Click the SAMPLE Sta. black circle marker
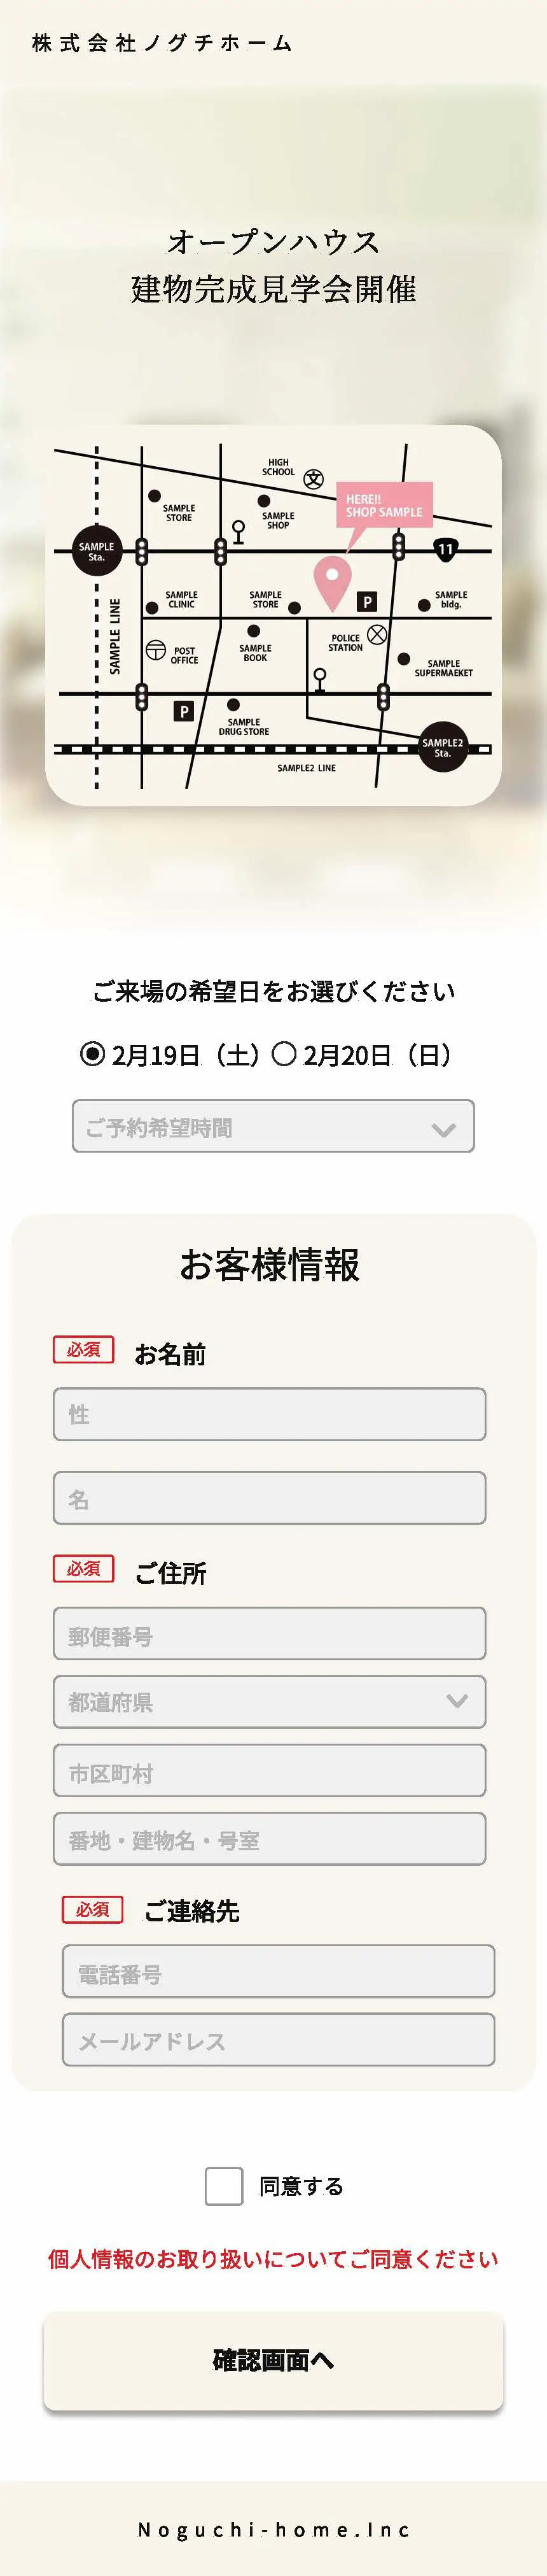The height and width of the screenshot is (2576, 547). [97, 551]
